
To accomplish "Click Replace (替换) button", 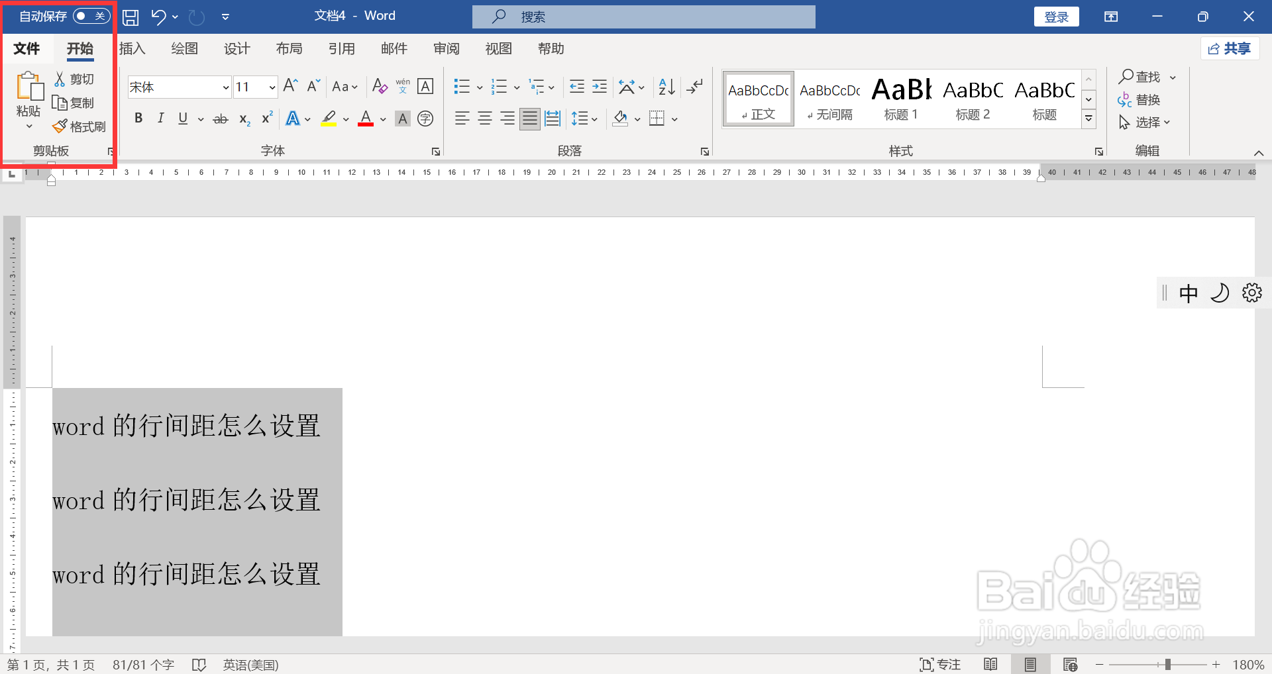I will pyautogui.click(x=1139, y=100).
